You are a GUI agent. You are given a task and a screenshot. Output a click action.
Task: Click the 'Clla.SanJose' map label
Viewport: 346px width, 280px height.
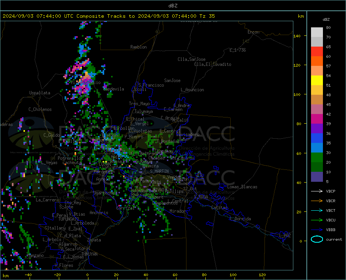pyautogui.click(x=191, y=59)
